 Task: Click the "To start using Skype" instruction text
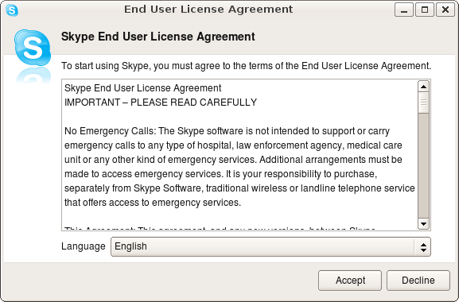[246, 66]
